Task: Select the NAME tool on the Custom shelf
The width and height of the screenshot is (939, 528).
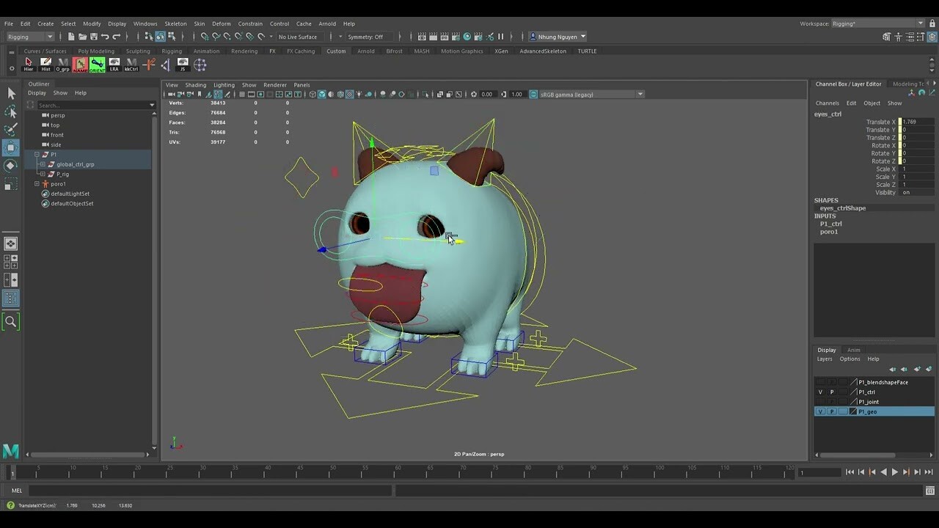Action: [80, 65]
